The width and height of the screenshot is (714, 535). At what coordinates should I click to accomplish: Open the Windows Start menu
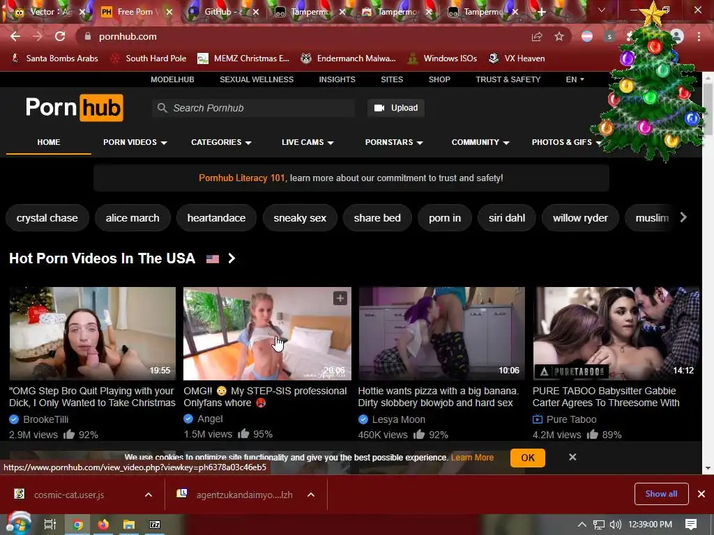tap(17, 524)
